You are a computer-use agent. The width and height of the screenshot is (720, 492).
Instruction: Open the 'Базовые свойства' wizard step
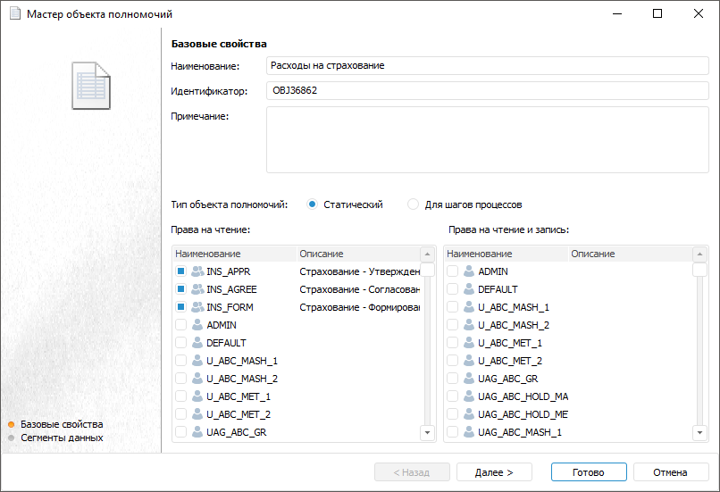coord(61,424)
